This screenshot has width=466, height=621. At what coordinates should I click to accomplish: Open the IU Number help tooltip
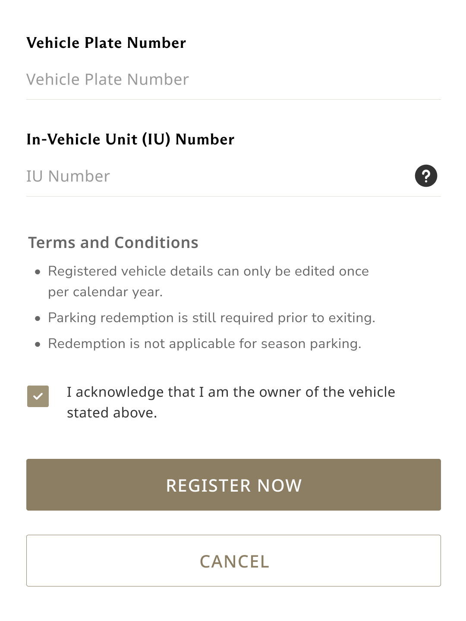[x=426, y=176]
